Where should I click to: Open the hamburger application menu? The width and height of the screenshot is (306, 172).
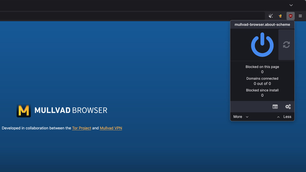point(300,16)
